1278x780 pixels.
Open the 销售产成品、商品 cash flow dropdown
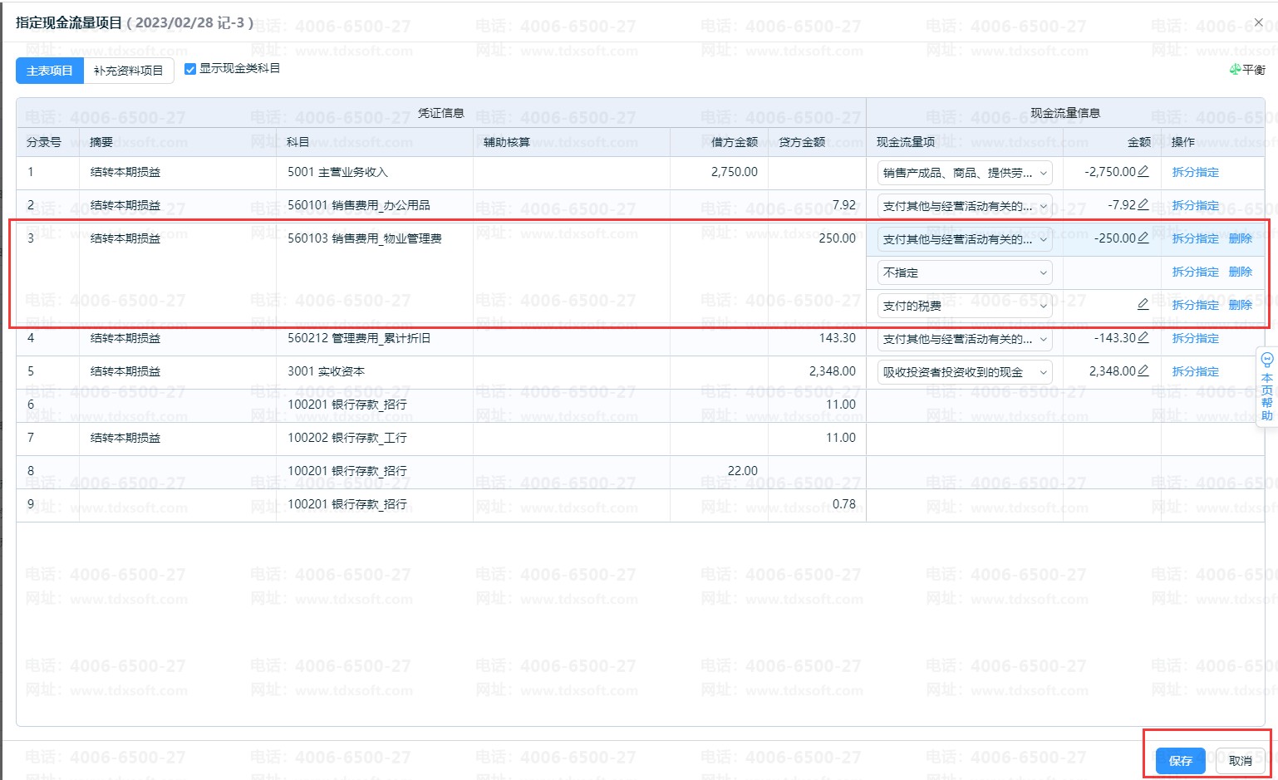[x=965, y=173]
